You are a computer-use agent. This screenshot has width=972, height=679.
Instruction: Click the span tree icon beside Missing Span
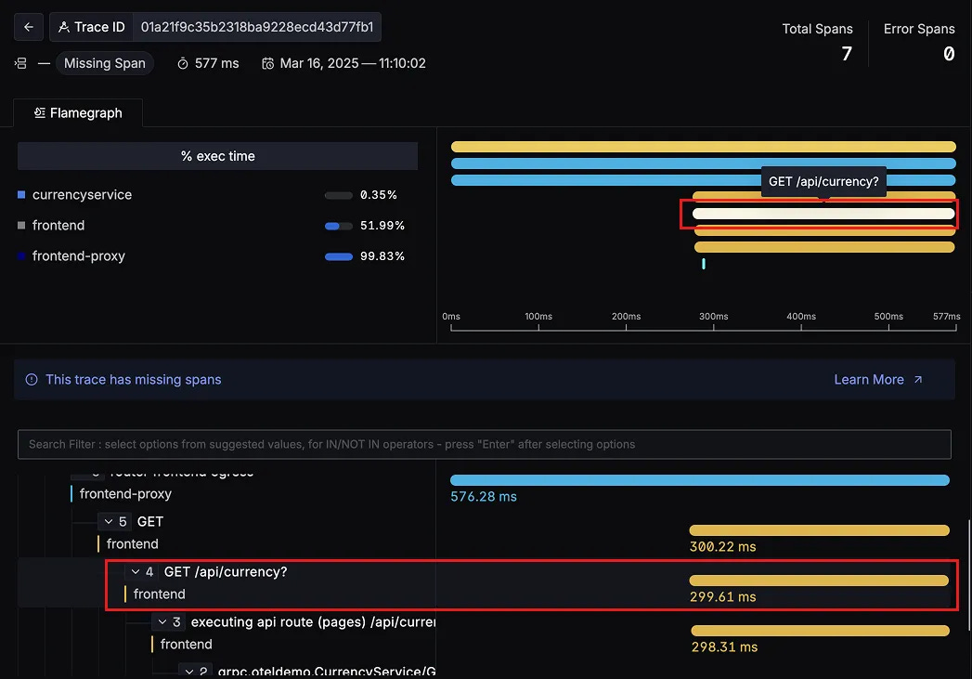pyautogui.click(x=20, y=63)
